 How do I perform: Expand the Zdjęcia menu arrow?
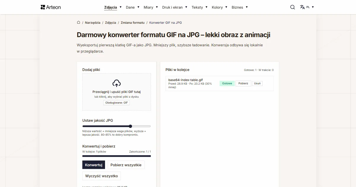click(x=120, y=7)
